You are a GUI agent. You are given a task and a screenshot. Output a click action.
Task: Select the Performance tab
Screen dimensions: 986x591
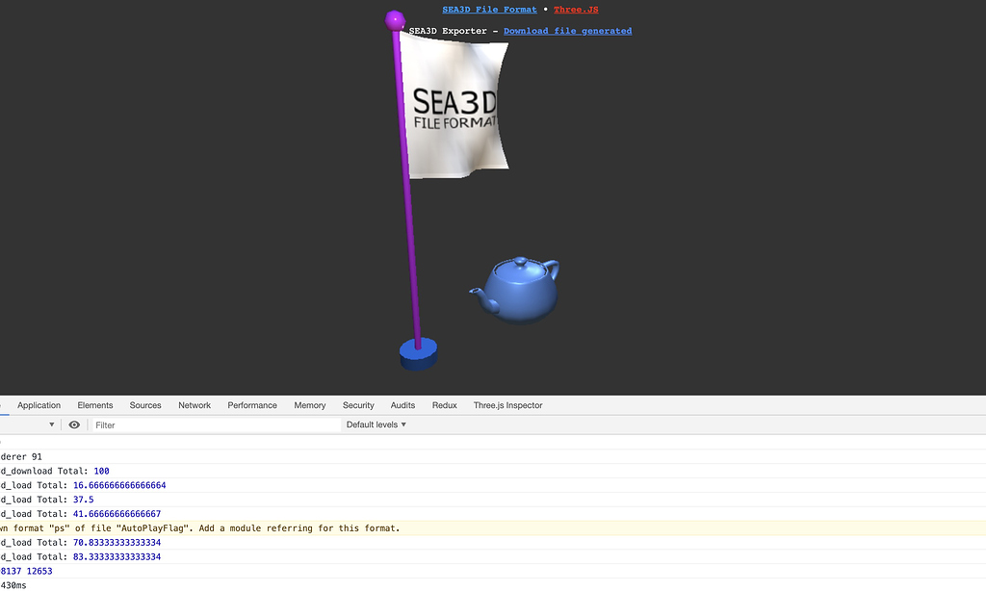(251, 405)
